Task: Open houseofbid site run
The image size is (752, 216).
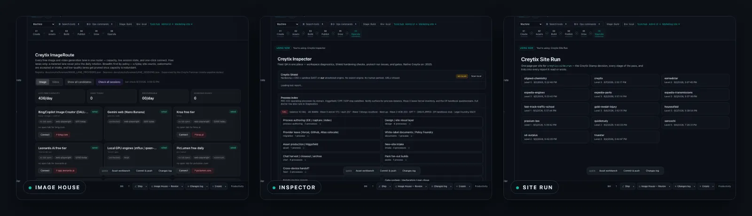Action: click(x=695, y=108)
